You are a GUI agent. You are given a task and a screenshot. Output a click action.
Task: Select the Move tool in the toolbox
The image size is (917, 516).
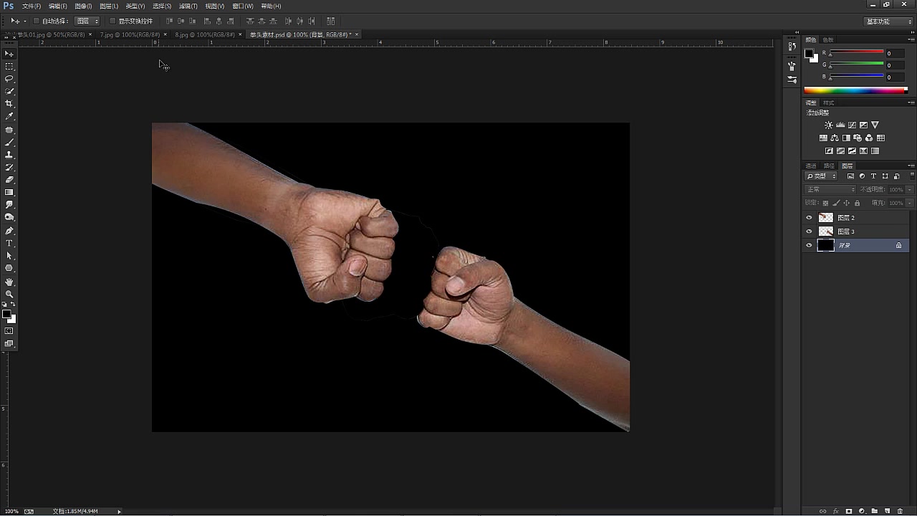pyautogui.click(x=9, y=54)
